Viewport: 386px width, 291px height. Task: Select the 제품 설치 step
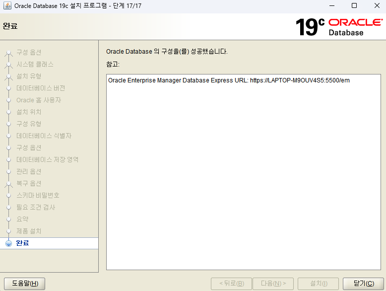[29, 231]
